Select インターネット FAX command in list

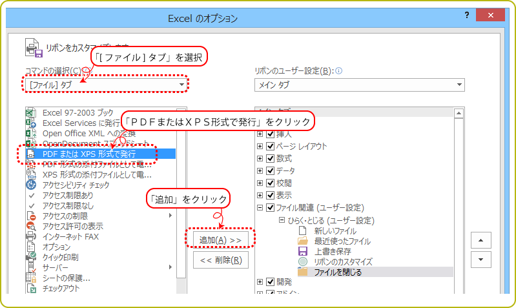(70, 236)
